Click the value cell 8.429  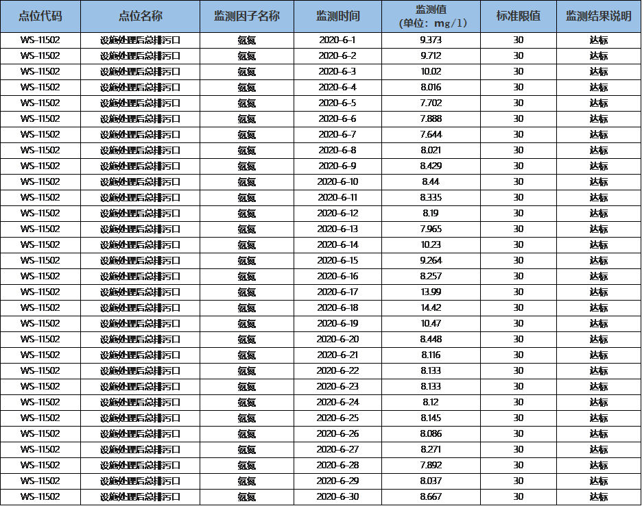tap(431, 166)
